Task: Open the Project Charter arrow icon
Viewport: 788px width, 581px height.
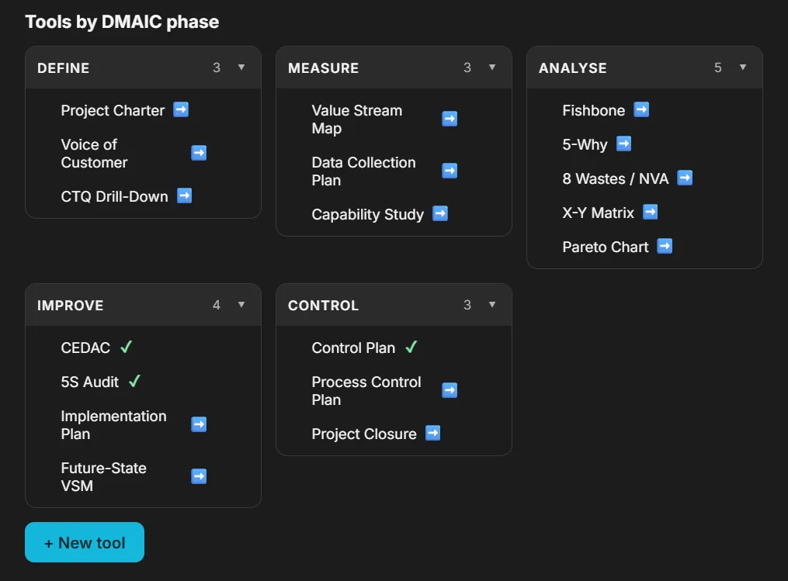Action: [x=181, y=109]
